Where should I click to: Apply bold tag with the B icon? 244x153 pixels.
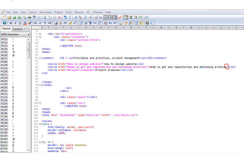(11, 23)
